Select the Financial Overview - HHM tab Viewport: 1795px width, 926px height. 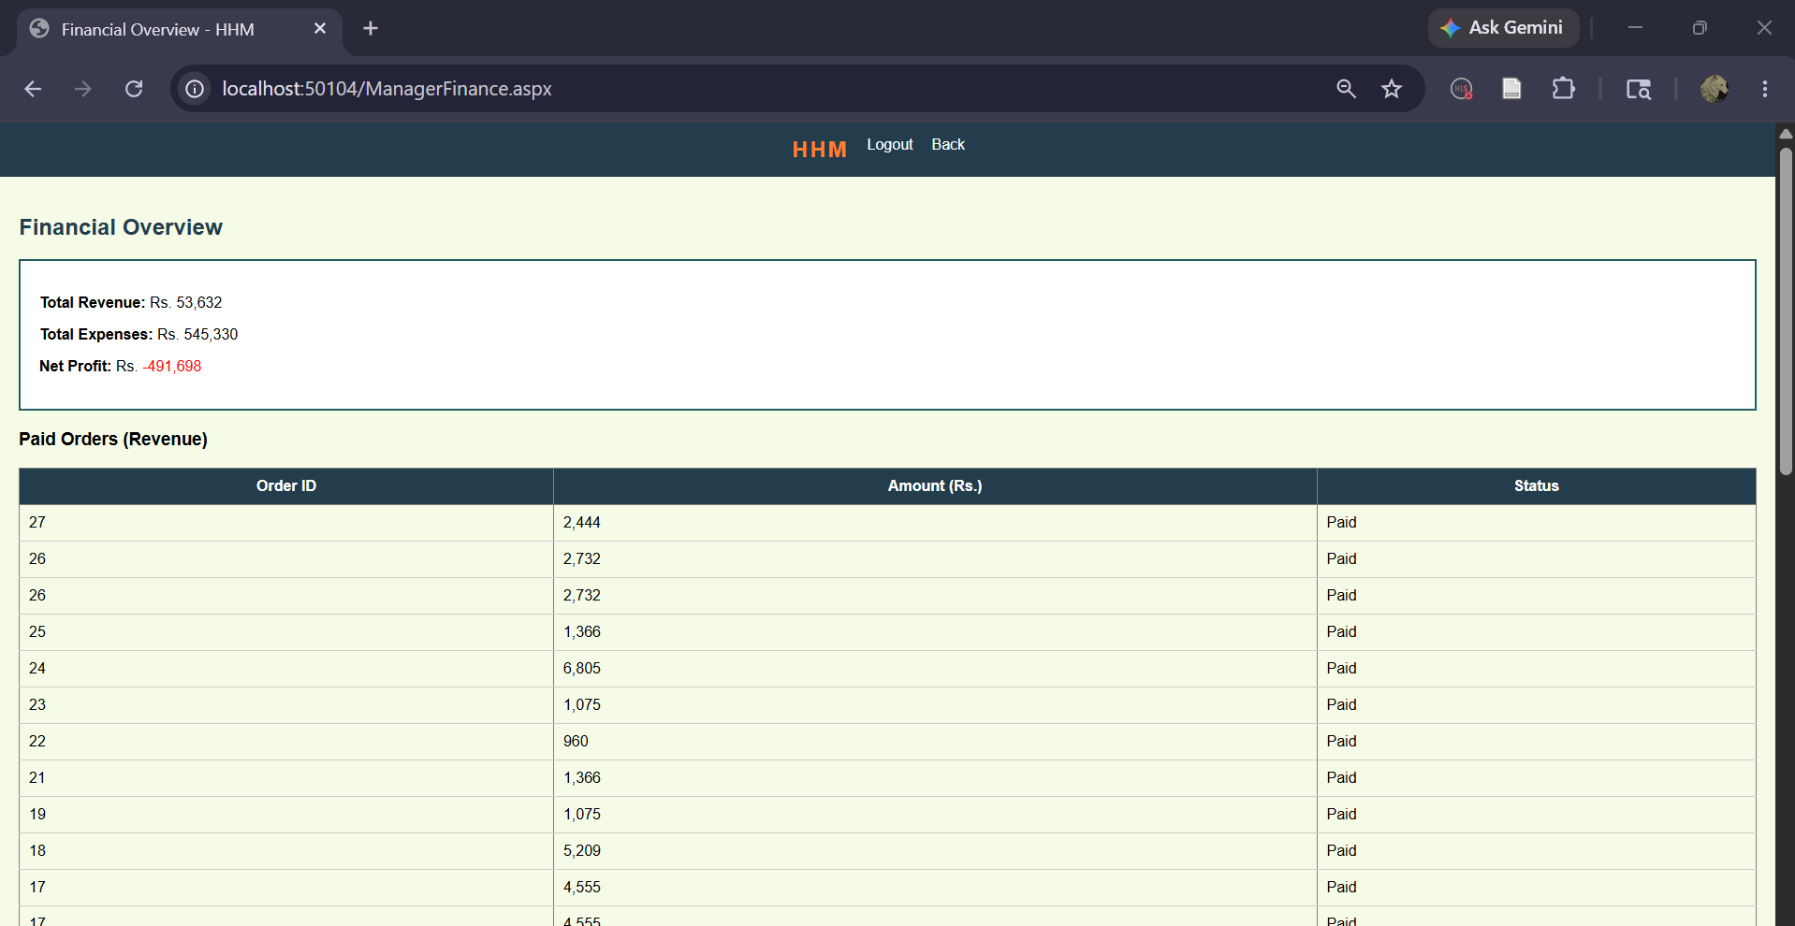point(178,29)
